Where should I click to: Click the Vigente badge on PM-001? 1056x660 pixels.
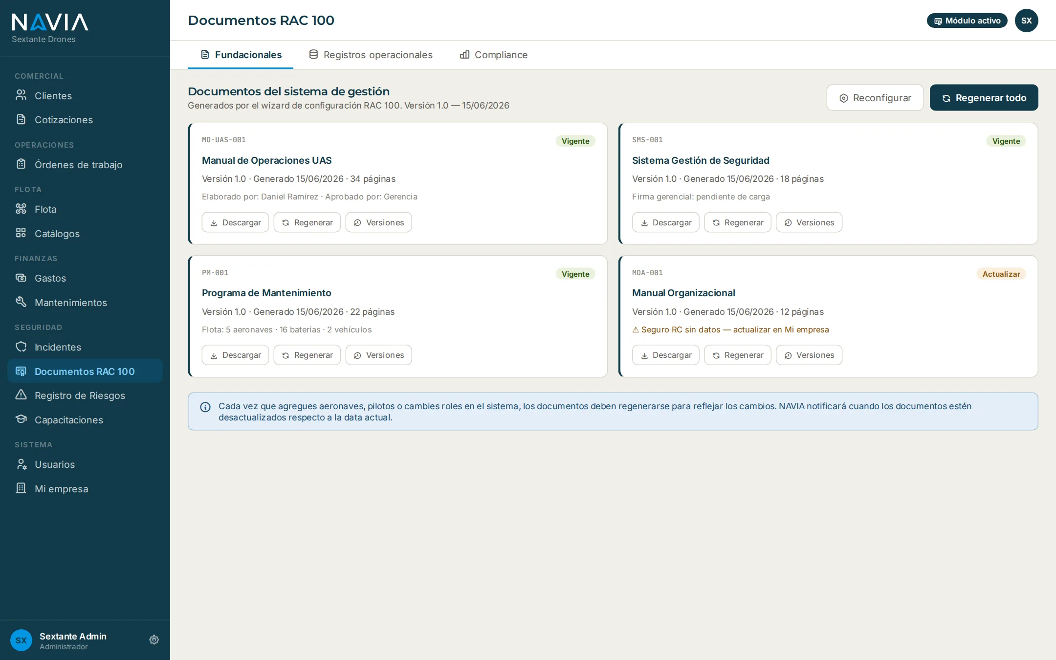[575, 274]
